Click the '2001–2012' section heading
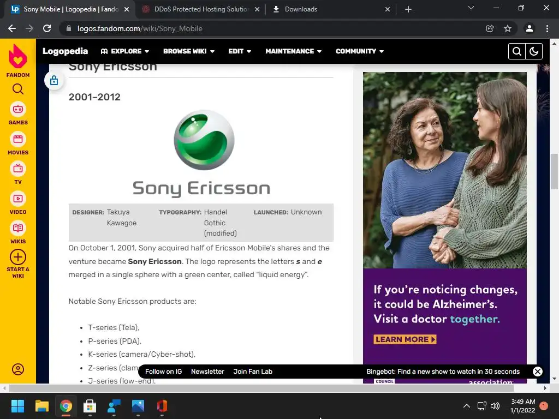This screenshot has width=559, height=419. [x=94, y=97]
